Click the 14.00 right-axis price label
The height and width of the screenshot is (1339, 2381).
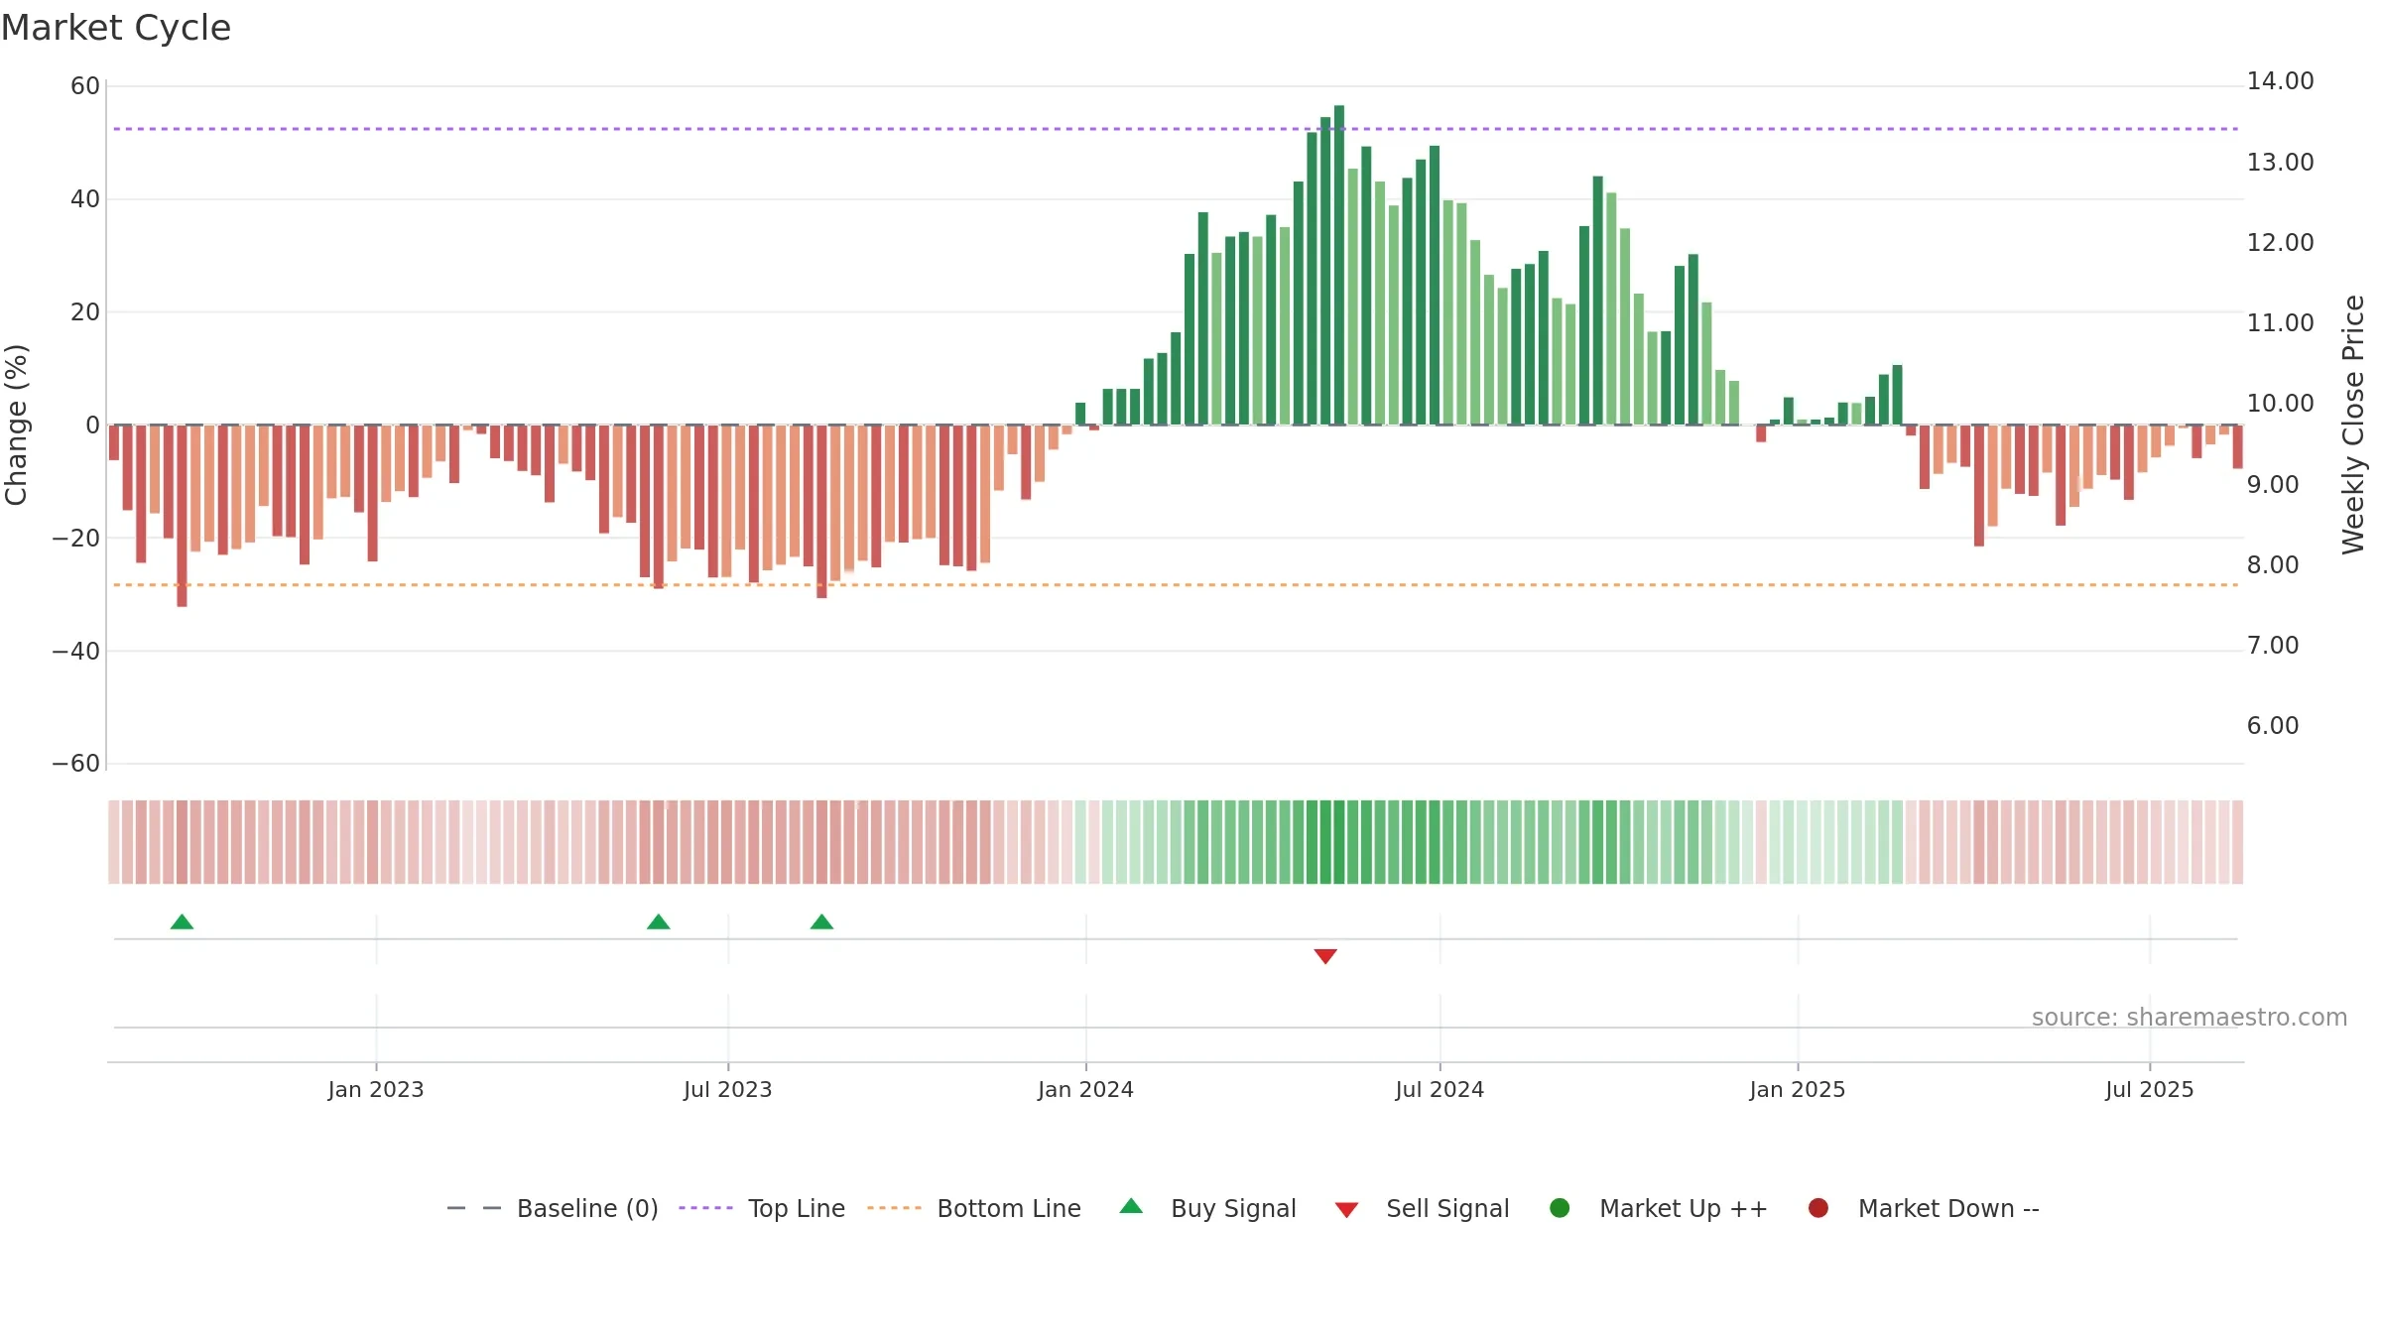pos(2280,81)
